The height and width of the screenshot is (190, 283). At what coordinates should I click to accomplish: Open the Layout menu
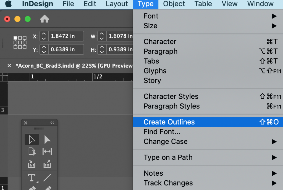click(x=117, y=4)
